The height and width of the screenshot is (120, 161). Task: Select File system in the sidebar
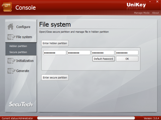[x=24, y=37]
